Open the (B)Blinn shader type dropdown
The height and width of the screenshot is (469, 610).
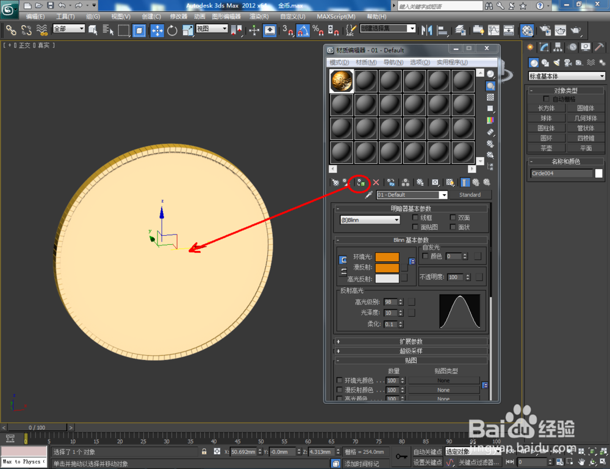[370, 220]
